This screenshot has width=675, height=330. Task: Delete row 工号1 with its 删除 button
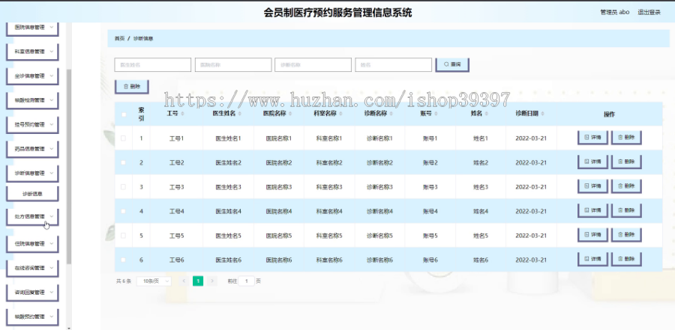pos(626,138)
